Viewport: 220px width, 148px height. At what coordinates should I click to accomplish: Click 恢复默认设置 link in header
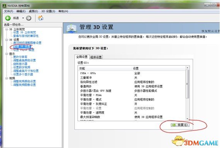[211, 31]
